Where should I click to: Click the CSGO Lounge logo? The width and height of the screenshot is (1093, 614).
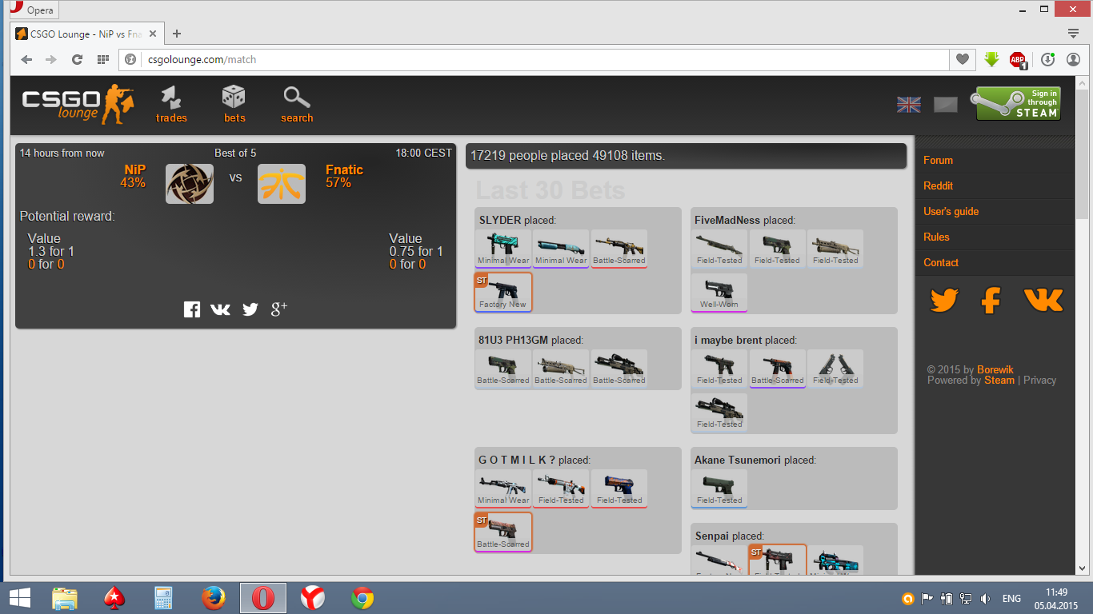pyautogui.click(x=78, y=105)
